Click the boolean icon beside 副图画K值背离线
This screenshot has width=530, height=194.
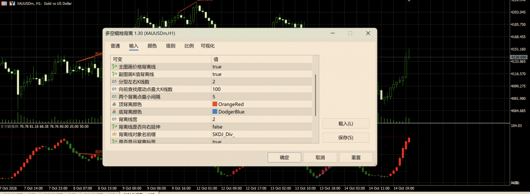pyautogui.click(x=114, y=74)
